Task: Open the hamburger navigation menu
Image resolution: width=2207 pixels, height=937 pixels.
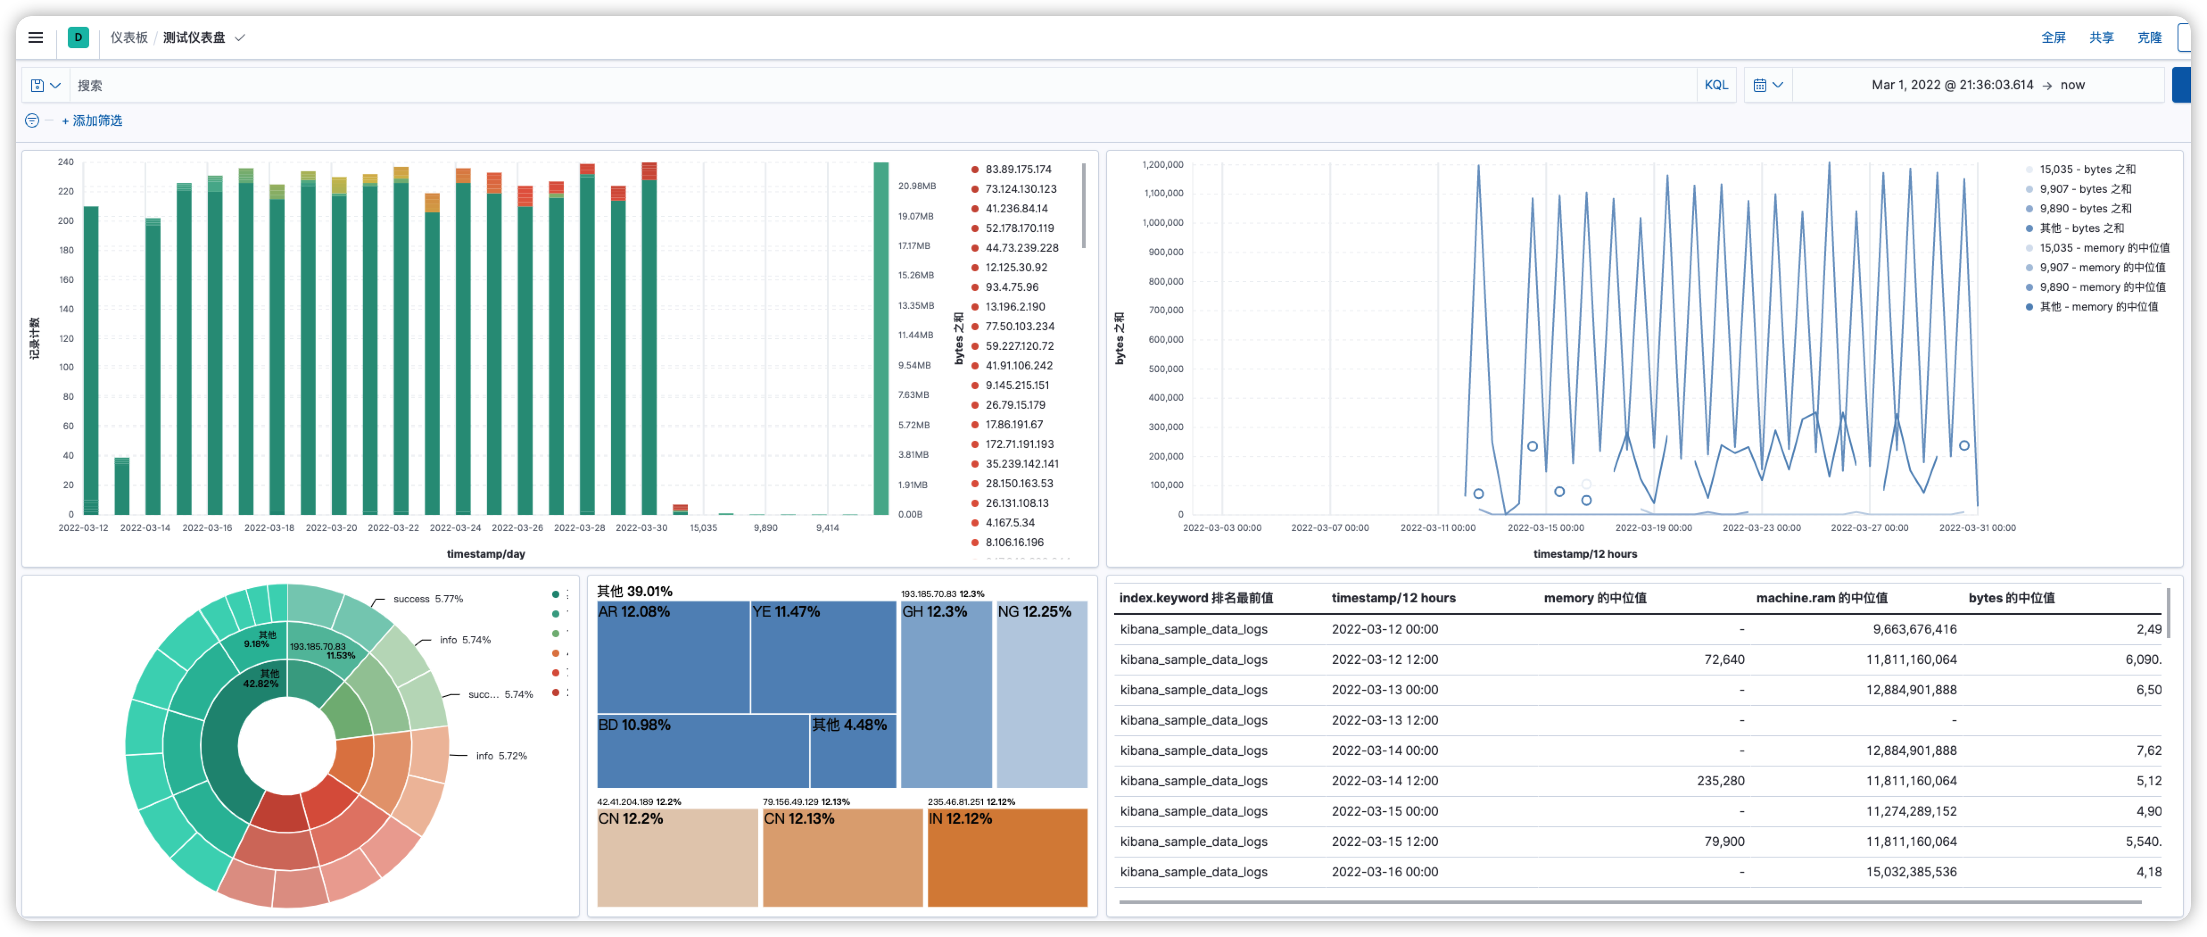Action: click(x=35, y=38)
